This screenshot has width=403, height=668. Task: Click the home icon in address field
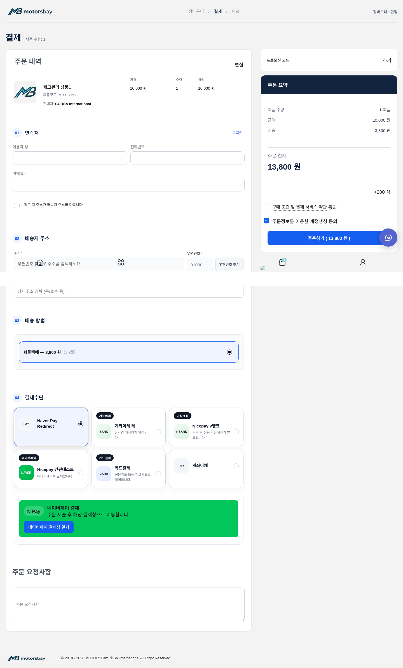40,263
